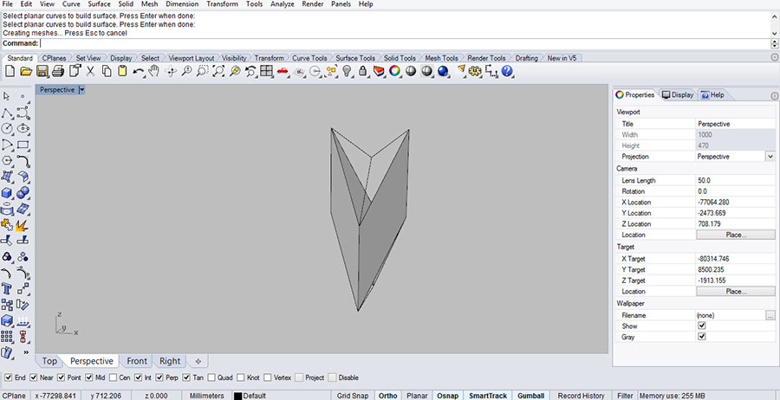This screenshot has width=780, height=400.
Task: Click the target Location Place button
Action: pyautogui.click(x=736, y=292)
